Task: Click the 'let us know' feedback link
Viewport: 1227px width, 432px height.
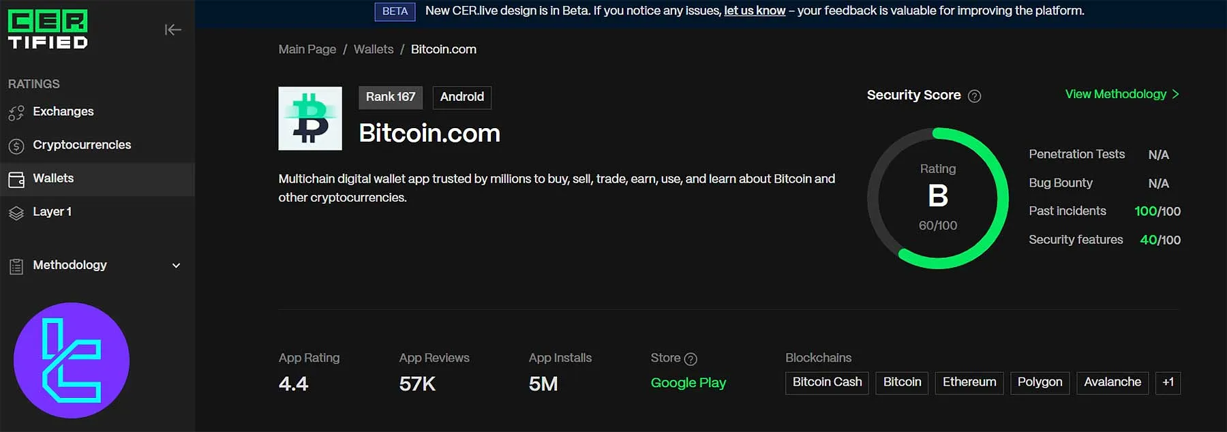Action: click(755, 11)
